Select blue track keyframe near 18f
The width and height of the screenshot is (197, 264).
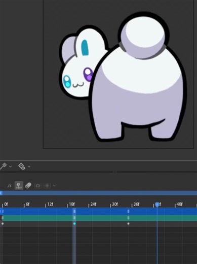[74, 211]
